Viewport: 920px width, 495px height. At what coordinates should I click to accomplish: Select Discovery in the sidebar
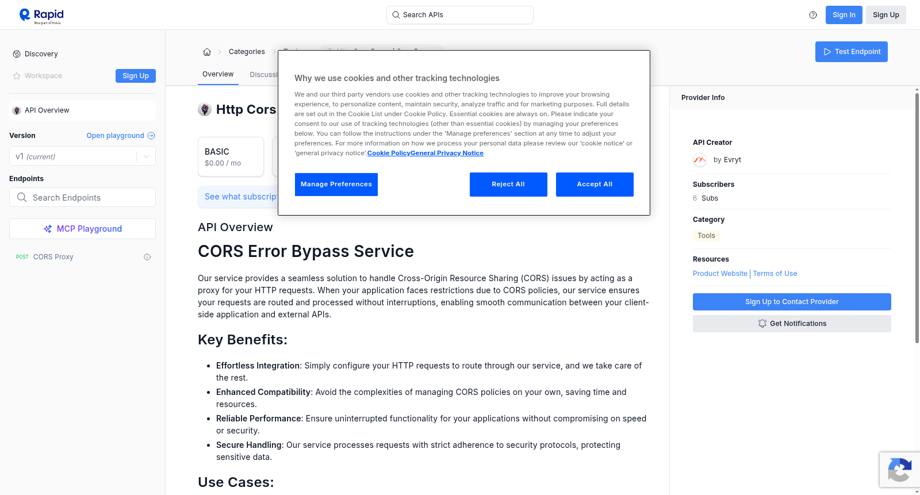click(41, 54)
